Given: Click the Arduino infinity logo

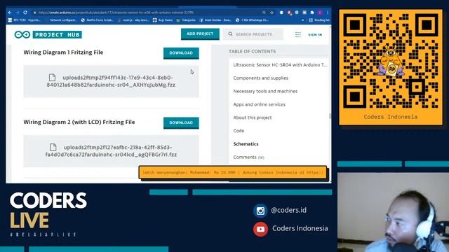Looking at the screenshot, I should click(x=22, y=34).
